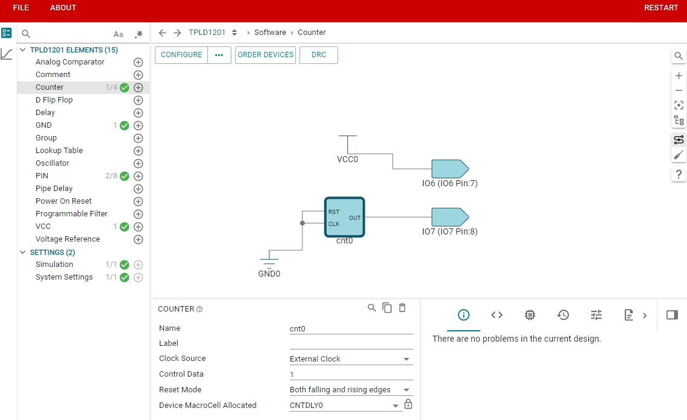
Task: Add a Comment element with plus icon
Action: (x=138, y=75)
